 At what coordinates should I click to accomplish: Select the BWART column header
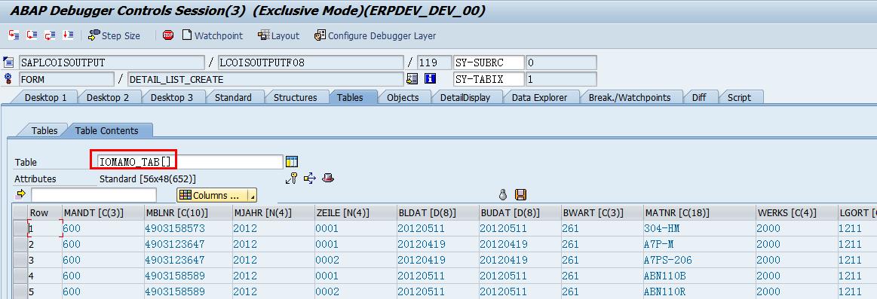602,213
